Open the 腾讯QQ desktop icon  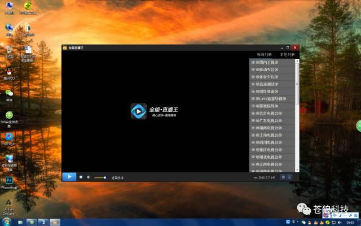9,73
